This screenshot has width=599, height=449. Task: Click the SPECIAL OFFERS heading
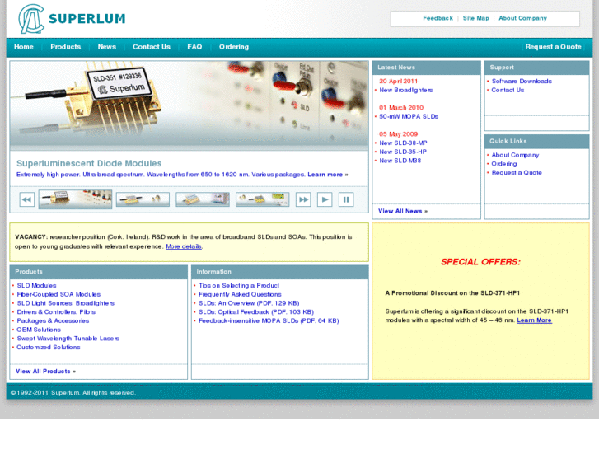(480, 262)
